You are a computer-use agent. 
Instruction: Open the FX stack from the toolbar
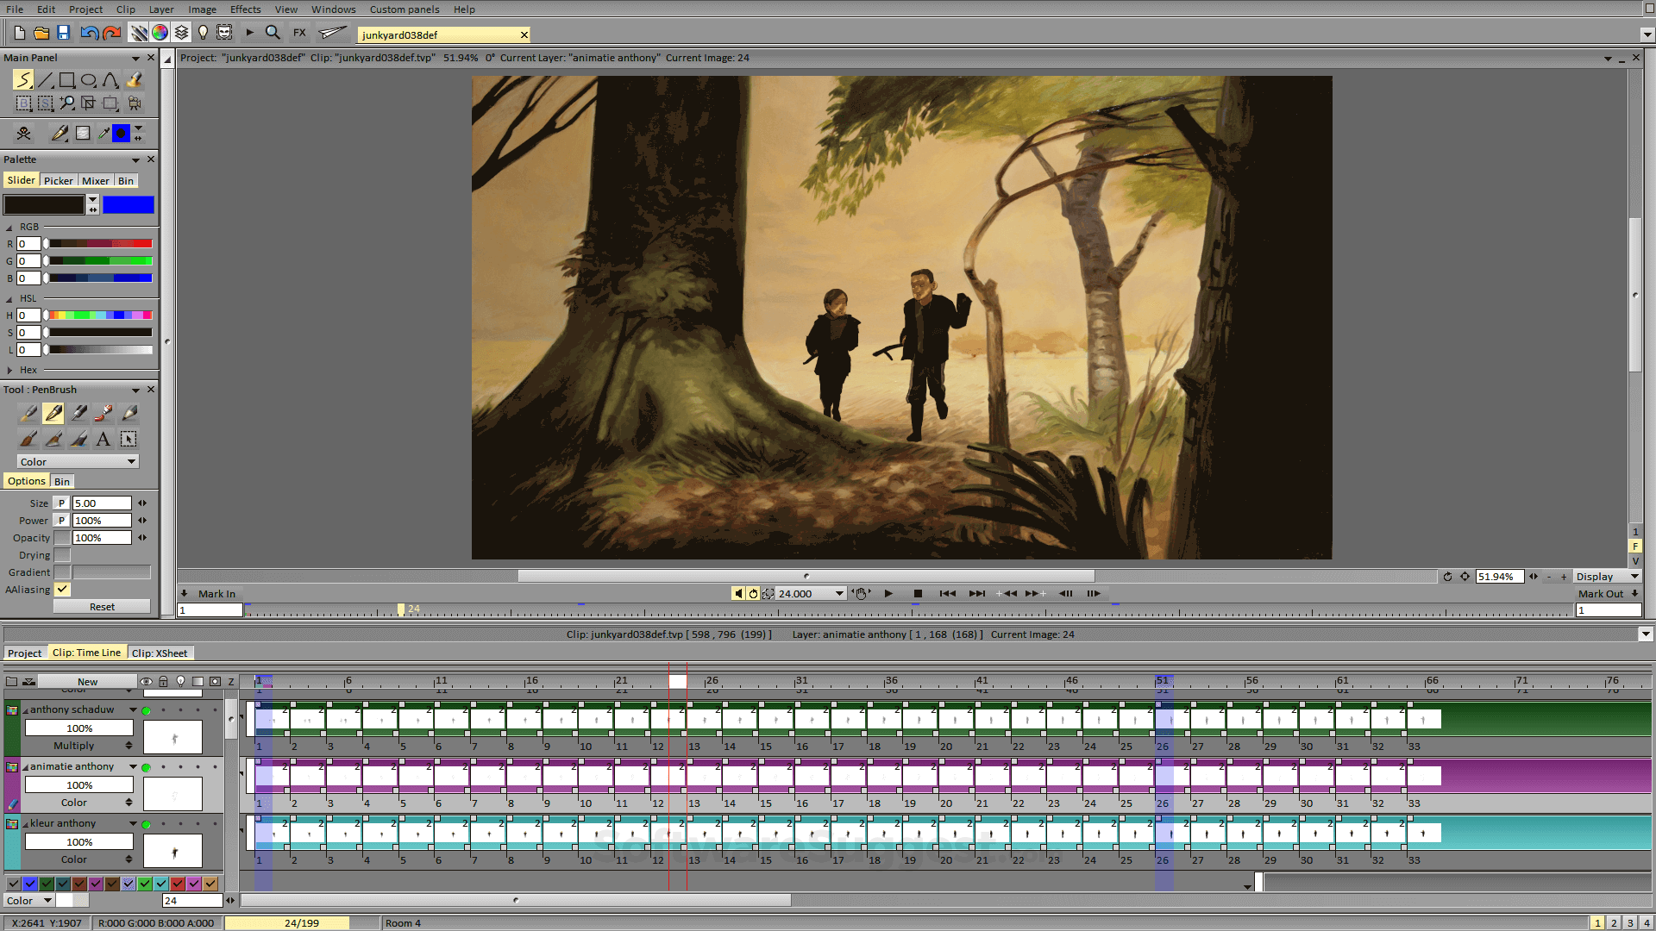coord(299,33)
